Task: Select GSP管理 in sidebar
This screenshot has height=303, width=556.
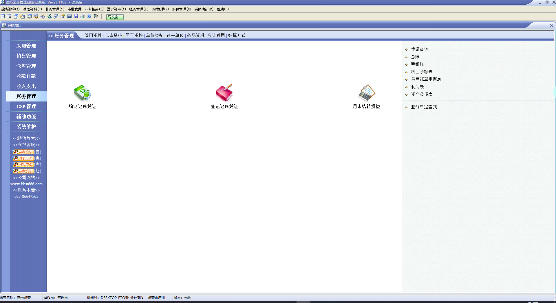Action: click(x=26, y=106)
